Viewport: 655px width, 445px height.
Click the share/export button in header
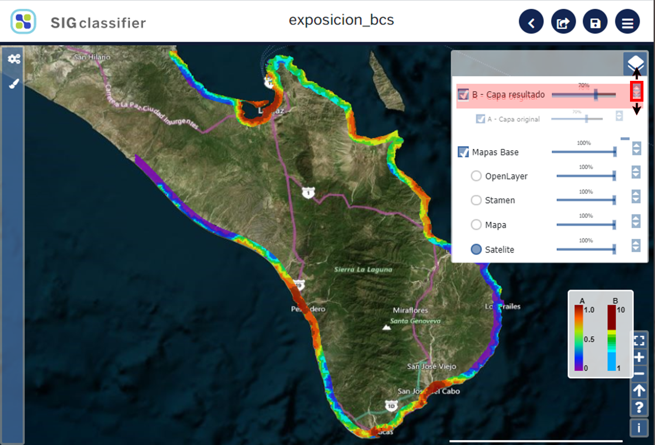[x=563, y=21]
